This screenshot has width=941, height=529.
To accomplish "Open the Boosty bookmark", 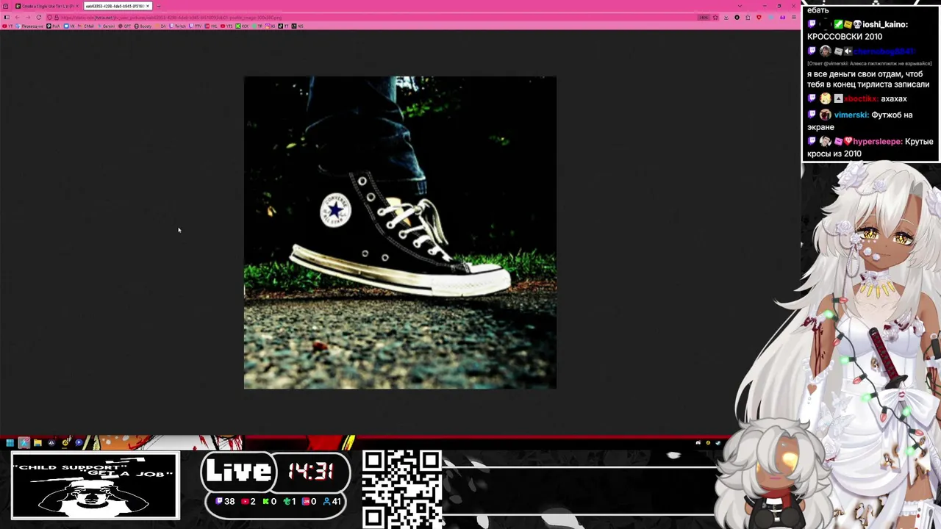I will tap(143, 26).
